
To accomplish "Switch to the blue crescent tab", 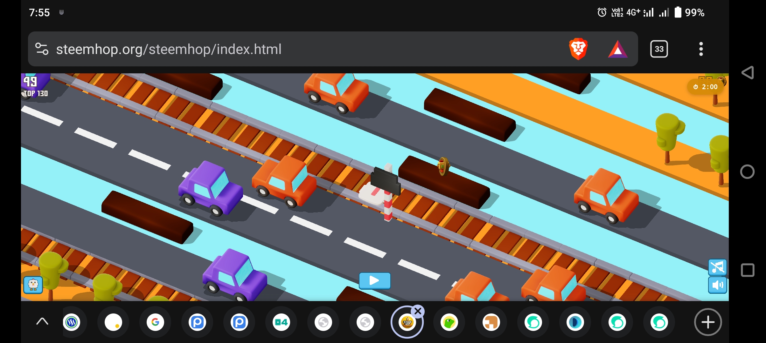I will tap(575, 322).
